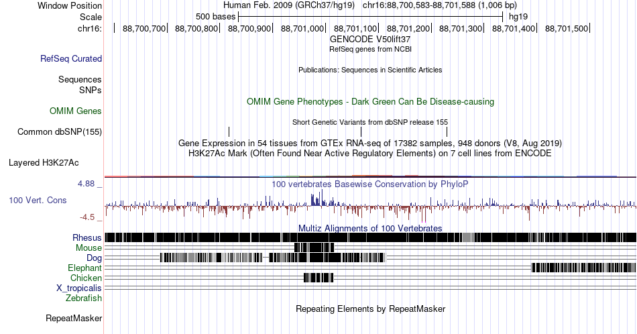The image size is (637, 334).
Task: Click the Window Position label
Action: [70, 5]
